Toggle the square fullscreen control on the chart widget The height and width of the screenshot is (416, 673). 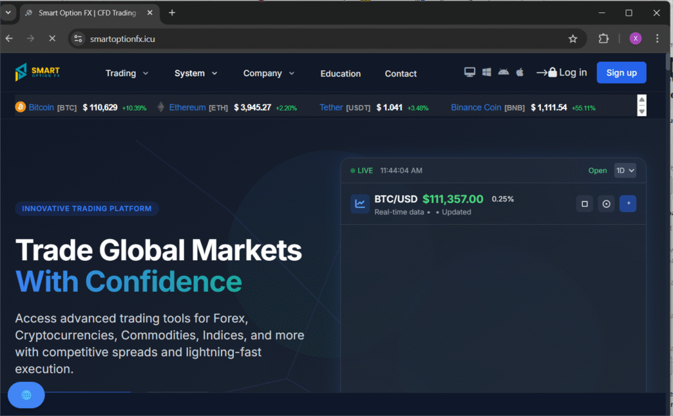tap(584, 204)
